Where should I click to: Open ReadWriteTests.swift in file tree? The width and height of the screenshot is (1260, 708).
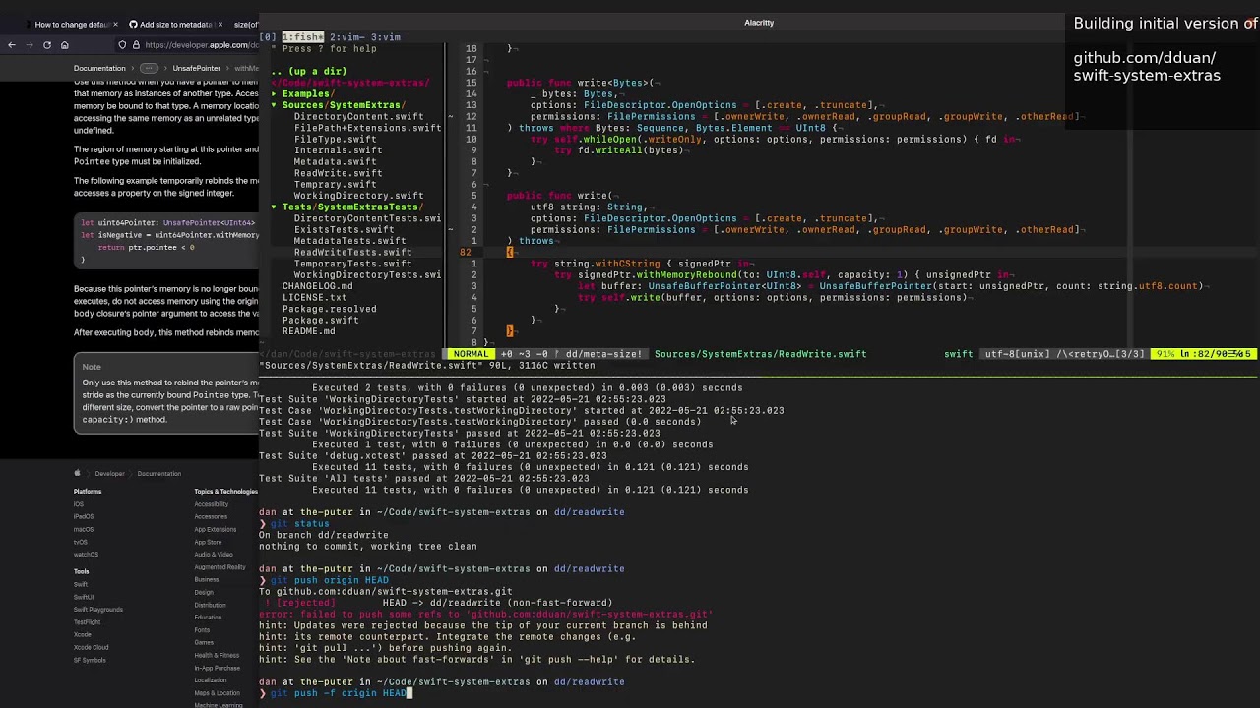coord(352,253)
